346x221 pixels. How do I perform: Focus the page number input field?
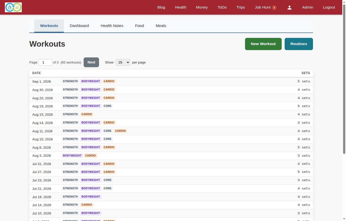pyautogui.click(x=45, y=62)
